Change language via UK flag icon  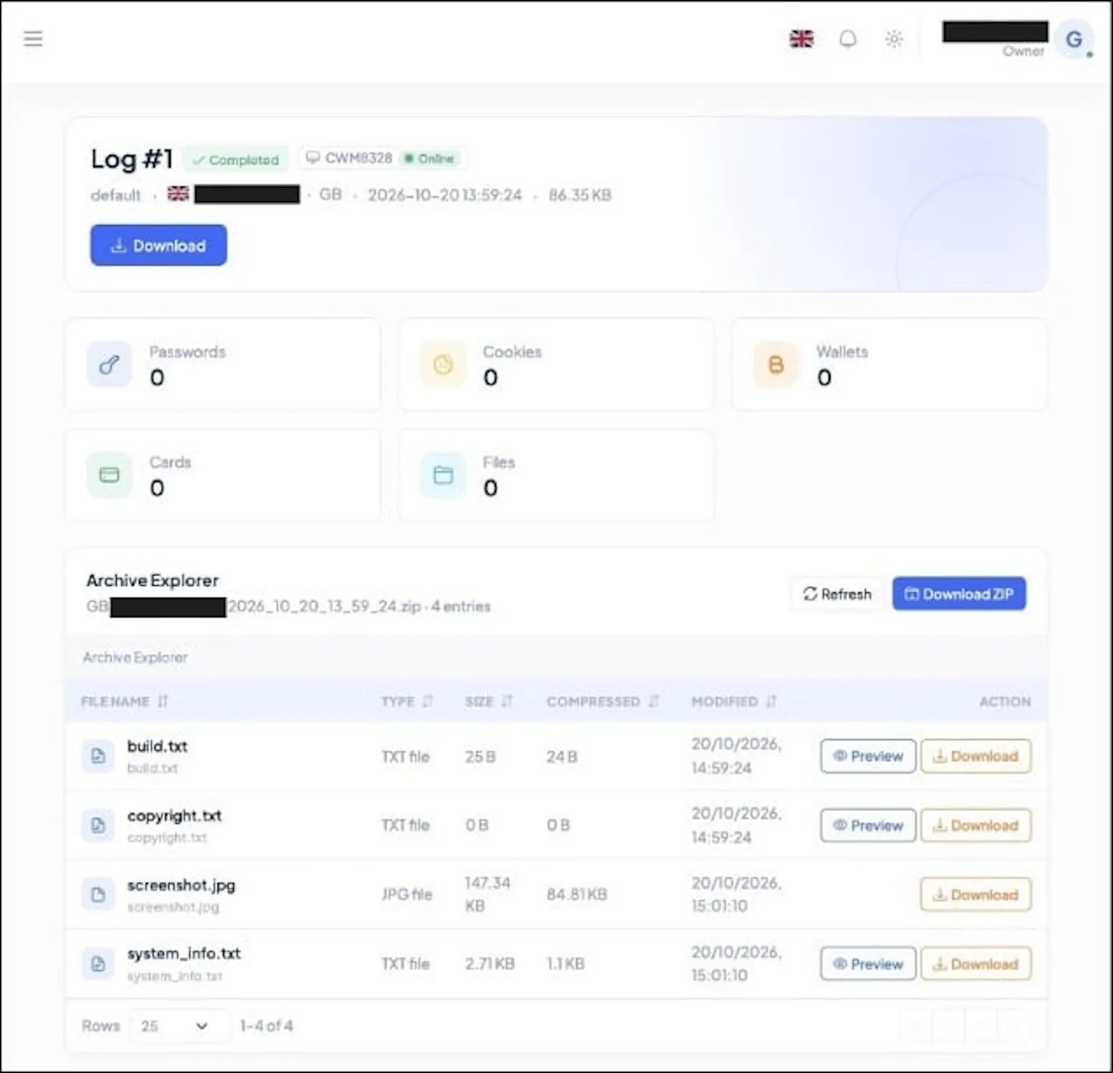point(801,39)
